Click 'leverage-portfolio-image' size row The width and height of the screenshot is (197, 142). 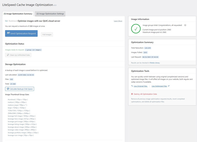[23, 132]
